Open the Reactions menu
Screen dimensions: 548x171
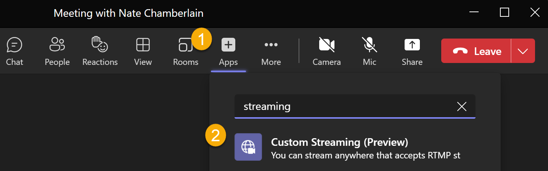[100, 51]
